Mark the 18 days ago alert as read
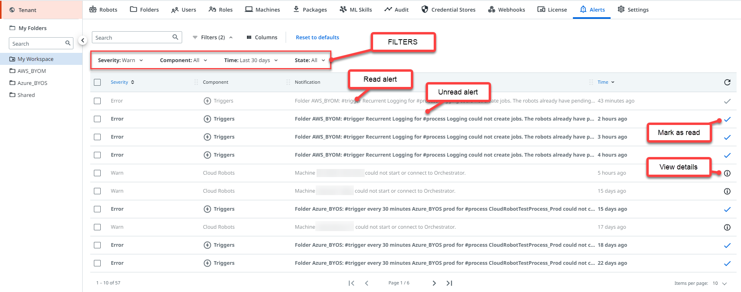This screenshot has height=292, width=741. click(x=727, y=246)
